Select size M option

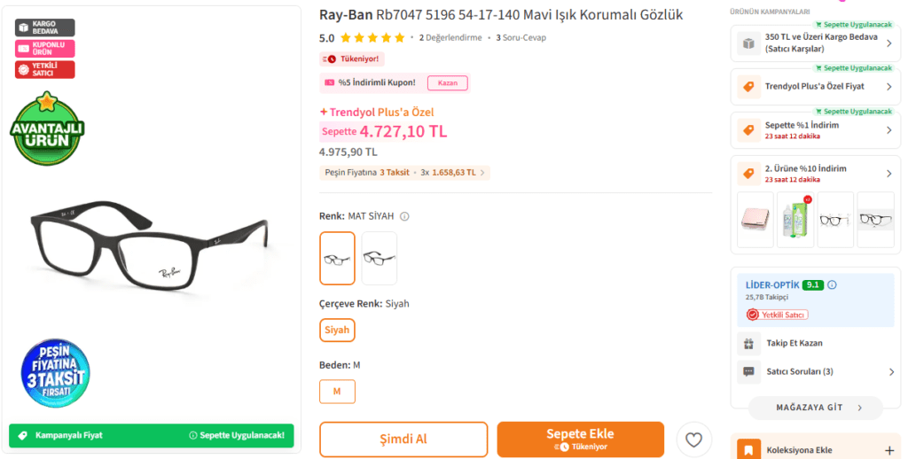pos(337,391)
